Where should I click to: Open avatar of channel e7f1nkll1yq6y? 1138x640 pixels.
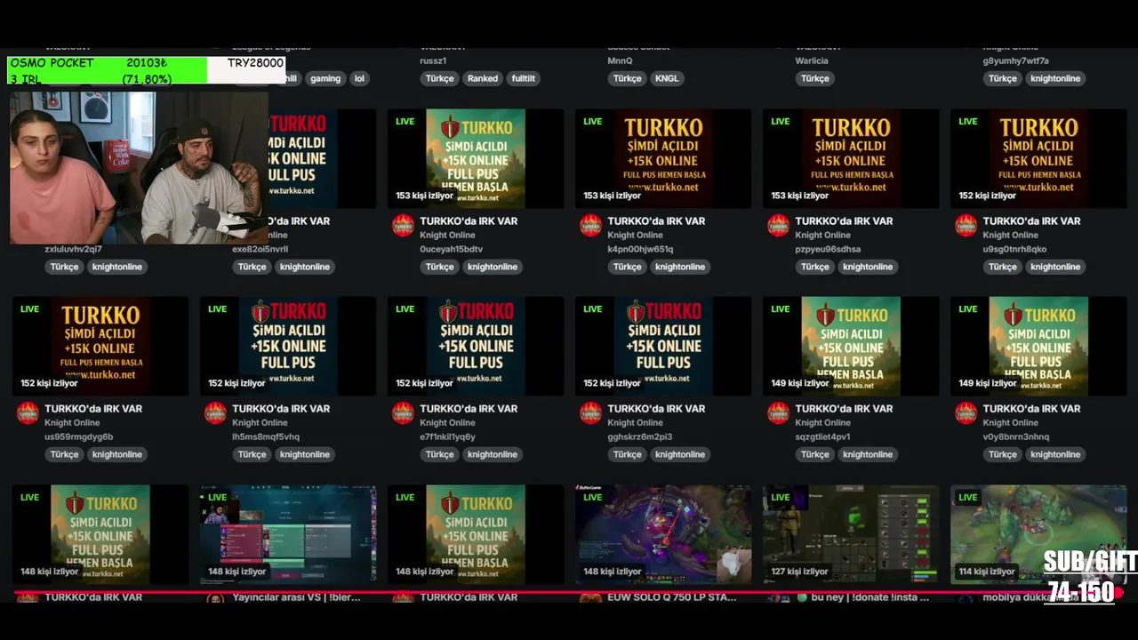[404, 412]
